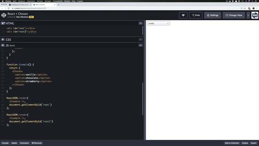Place cursor on chocolate option line

(32, 78)
